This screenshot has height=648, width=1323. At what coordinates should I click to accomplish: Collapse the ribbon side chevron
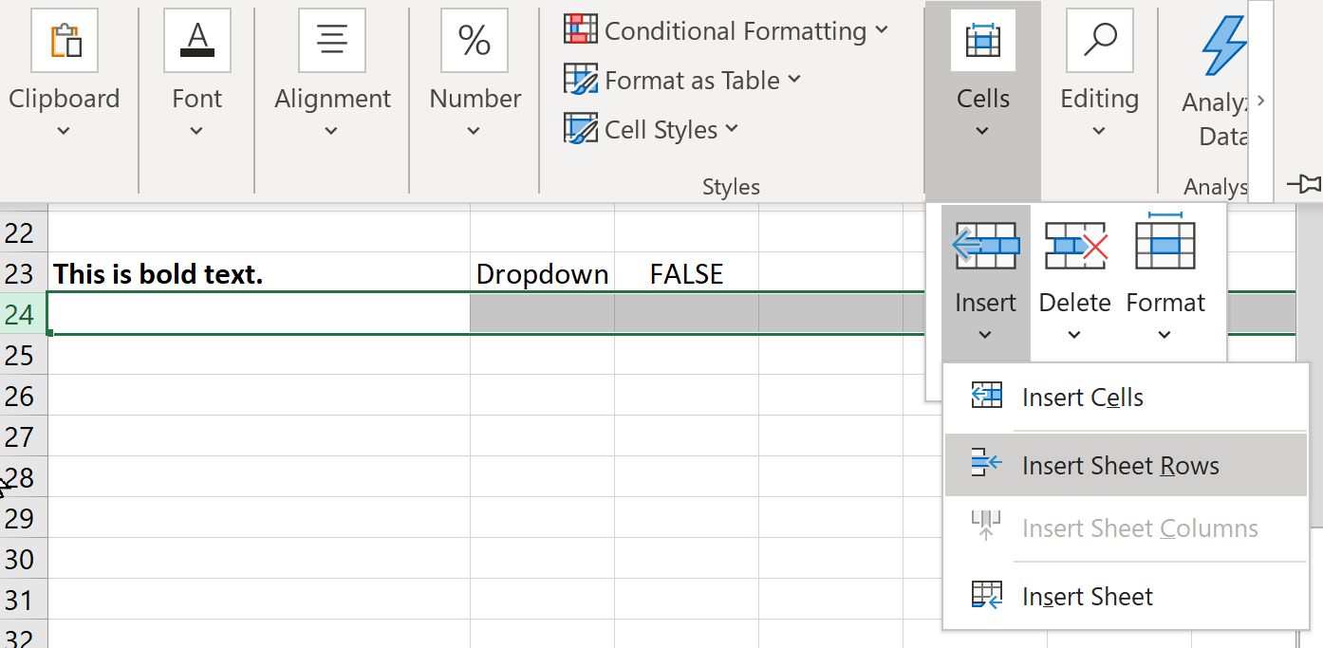[x=1260, y=99]
